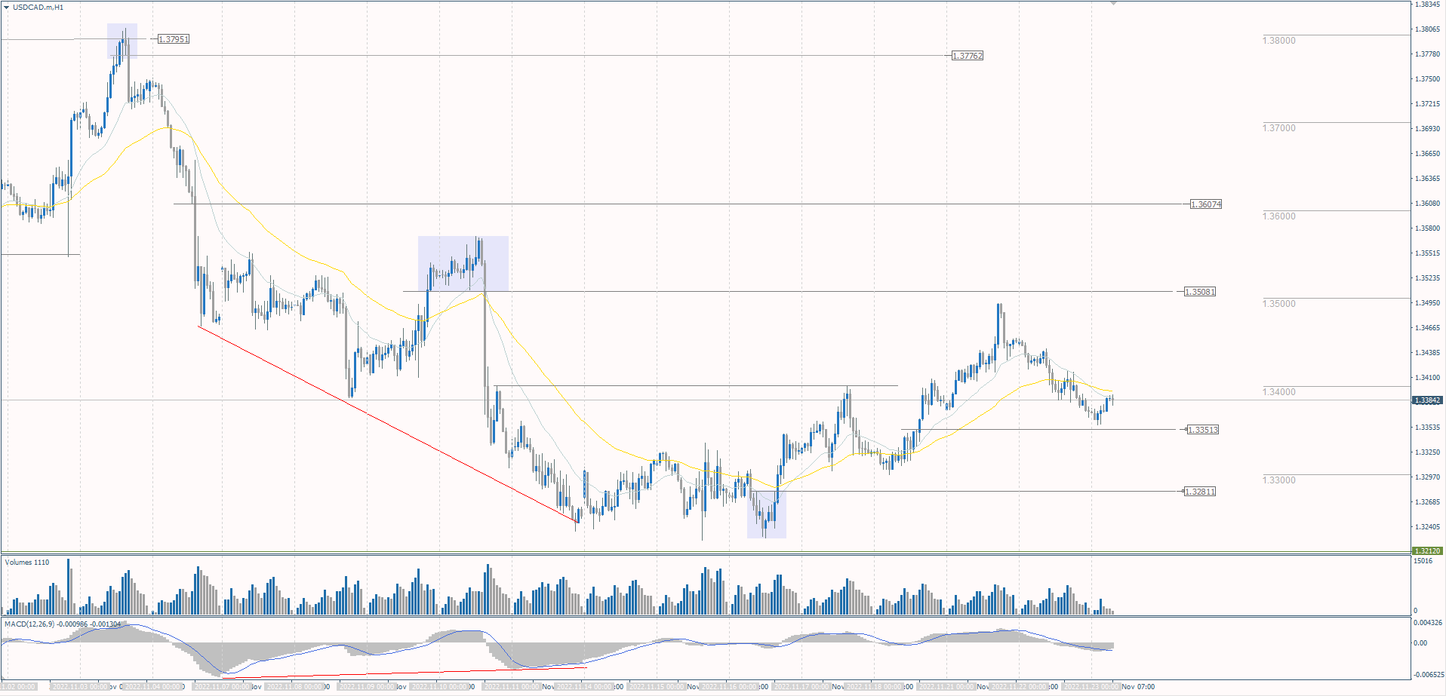Viewport: 1446px width, 696px height.
Task: Click the 2022.11.07 00:00 date marker
Action: tap(223, 687)
